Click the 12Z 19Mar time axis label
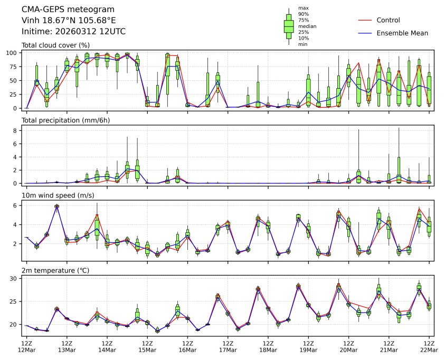The image size is (444, 359). tap(308, 346)
